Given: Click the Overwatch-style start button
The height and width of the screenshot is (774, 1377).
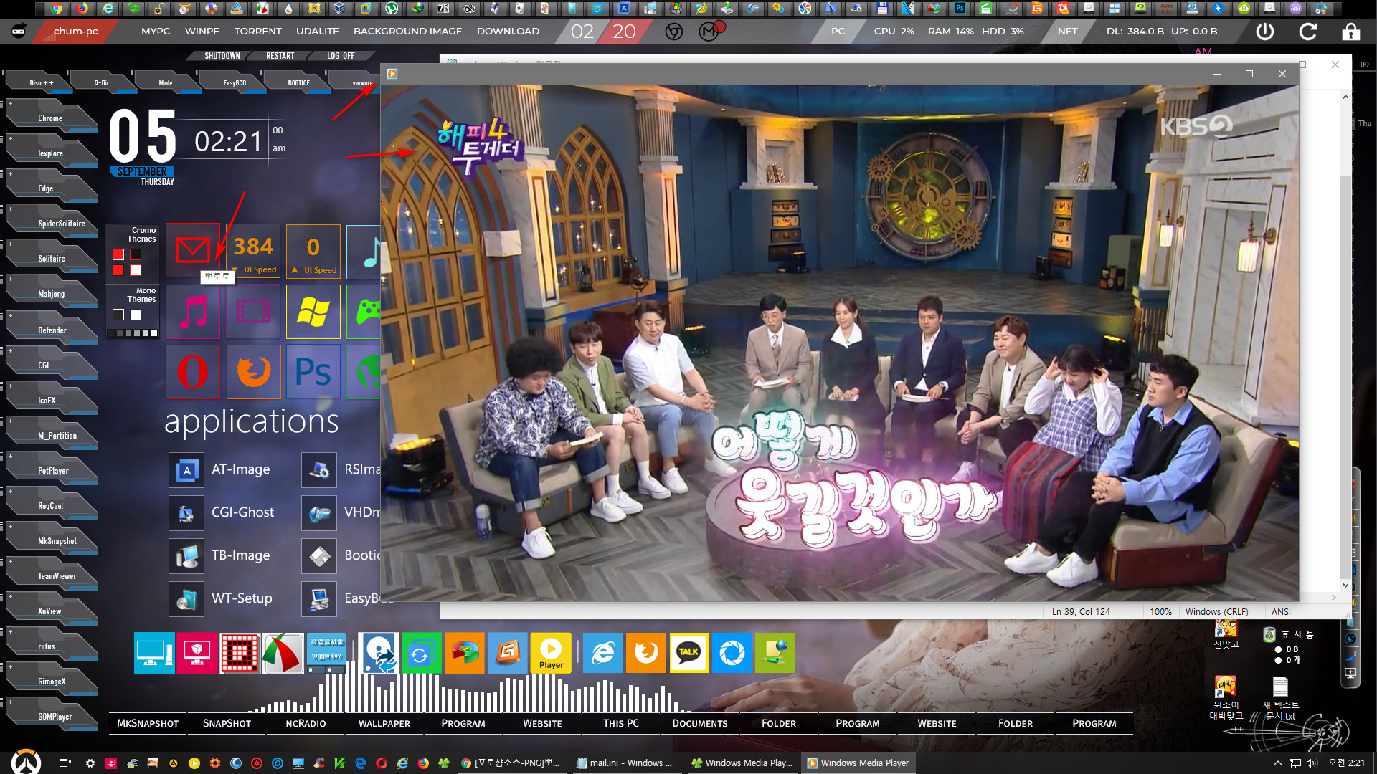Looking at the screenshot, I should (x=27, y=762).
